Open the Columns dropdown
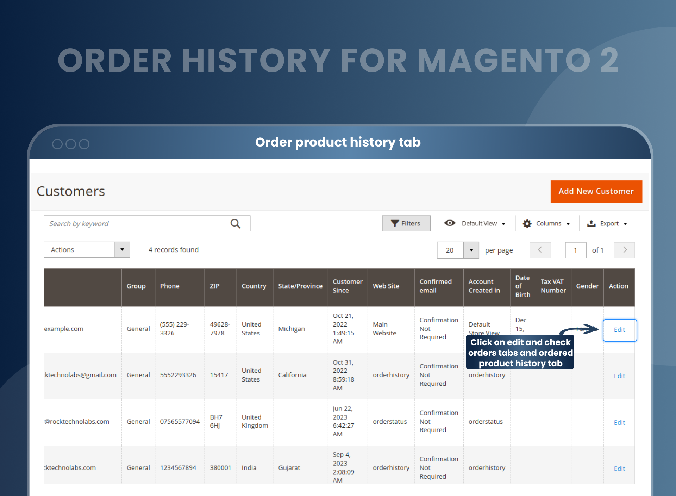The height and width of the screenshot is (496, 676). (x=546, y=223)
